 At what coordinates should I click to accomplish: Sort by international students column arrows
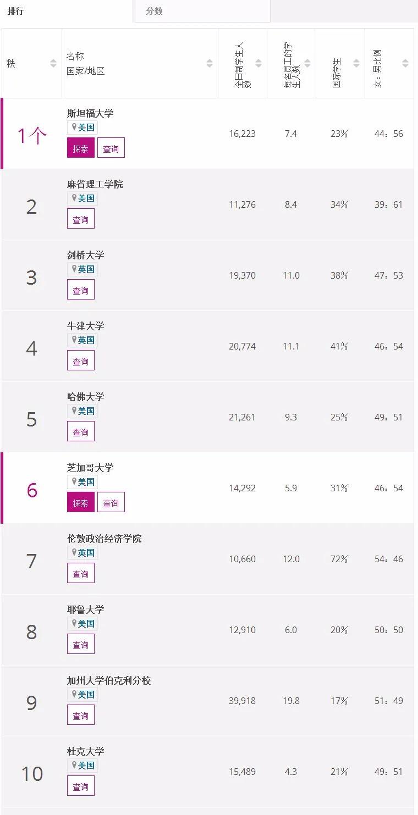(356, 63)
